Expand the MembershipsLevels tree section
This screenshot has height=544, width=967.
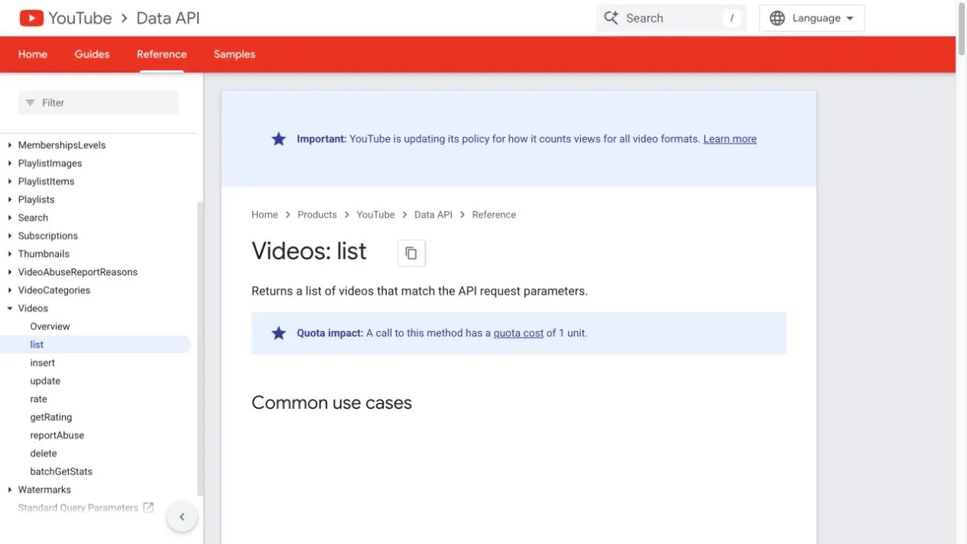coord(10,145)
